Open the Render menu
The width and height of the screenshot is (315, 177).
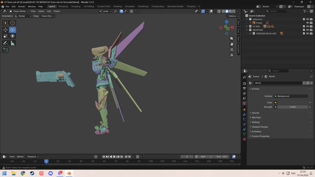point(22,6)
